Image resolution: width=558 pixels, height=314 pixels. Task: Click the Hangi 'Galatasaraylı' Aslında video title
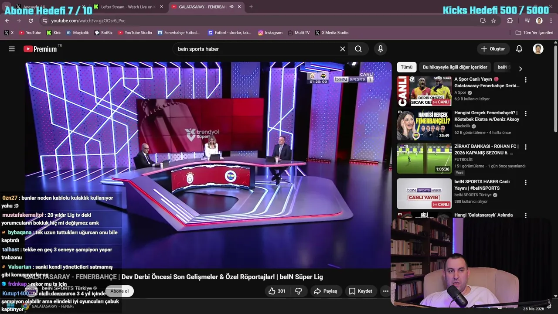pos(483,215)
